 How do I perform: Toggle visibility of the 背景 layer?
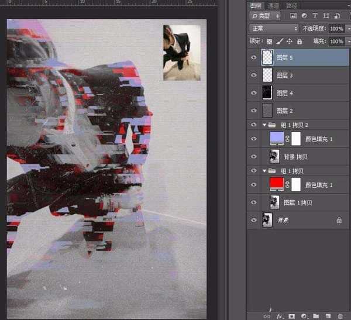[x=253, y=220]
